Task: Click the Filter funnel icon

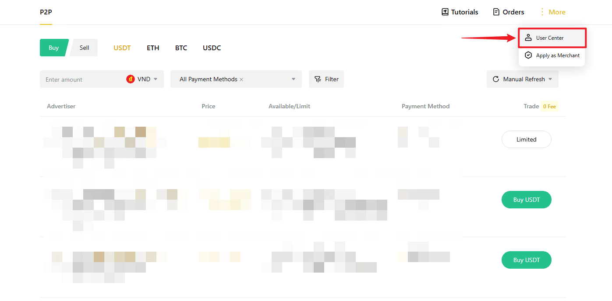Action: coord(318,80)
